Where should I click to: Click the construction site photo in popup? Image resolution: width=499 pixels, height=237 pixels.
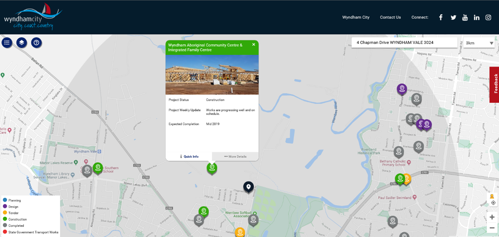[x=212, y=75]
